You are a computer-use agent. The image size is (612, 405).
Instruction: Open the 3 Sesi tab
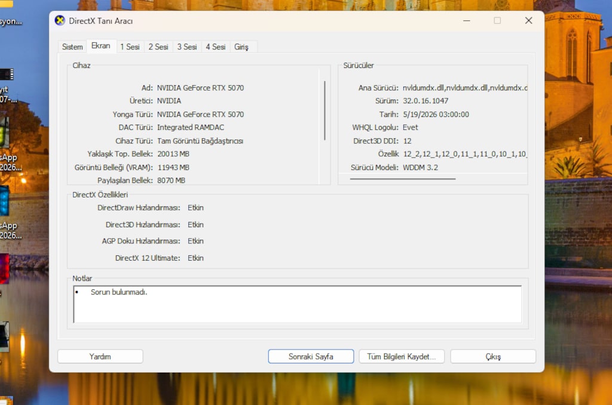click(x=187, y=47)
